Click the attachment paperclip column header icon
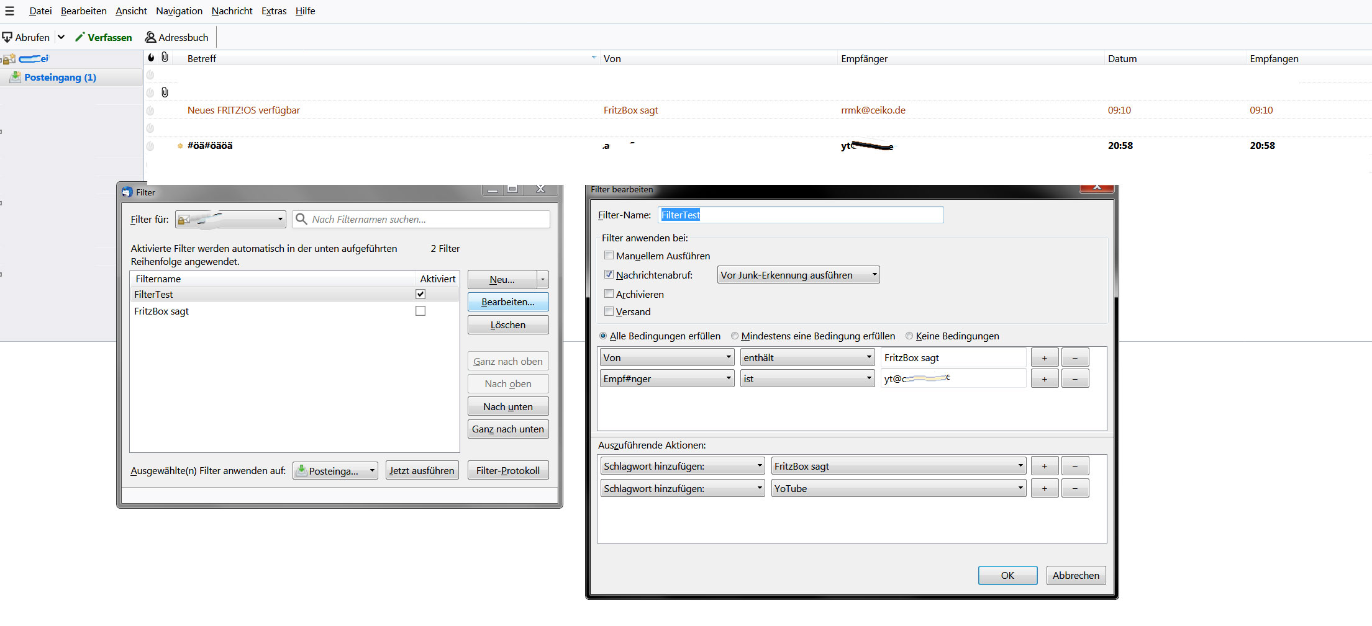This screenshot has height=626, width=1372. click(x=165, y=57)
